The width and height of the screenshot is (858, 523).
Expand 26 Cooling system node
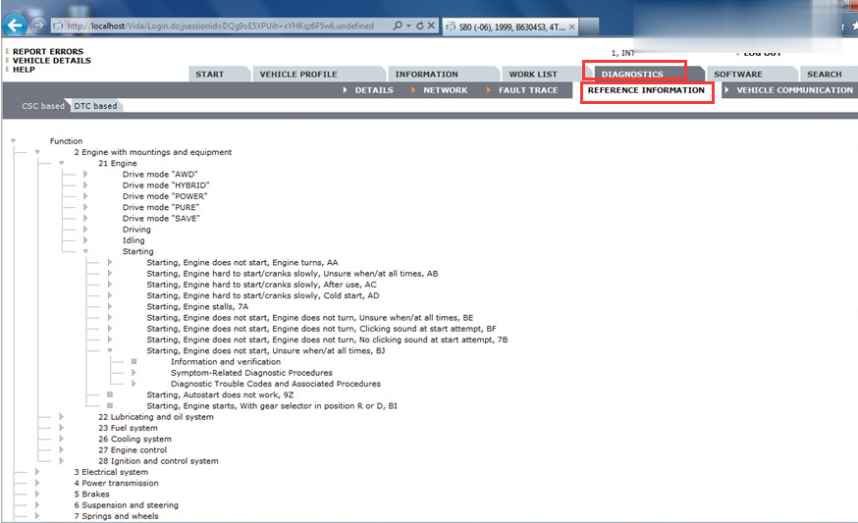point(61,439)
